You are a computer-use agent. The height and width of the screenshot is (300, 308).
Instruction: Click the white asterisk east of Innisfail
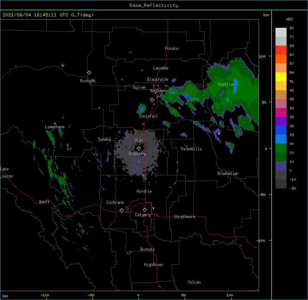click(x=179, y=108)
